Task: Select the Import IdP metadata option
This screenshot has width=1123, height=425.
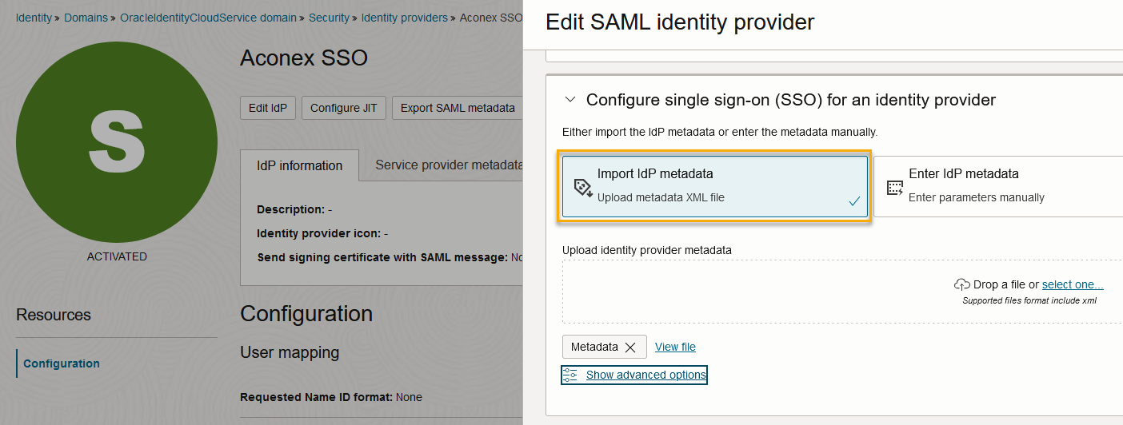Action: click(715, 186)
